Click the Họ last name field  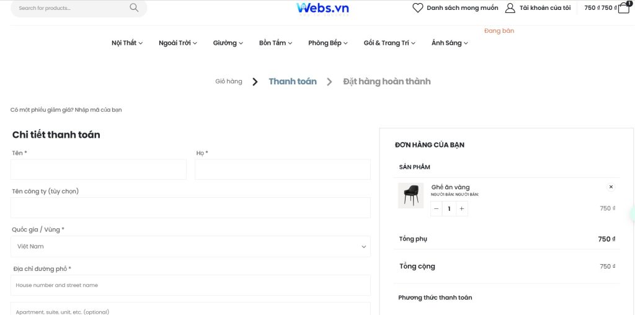point(283,169)
